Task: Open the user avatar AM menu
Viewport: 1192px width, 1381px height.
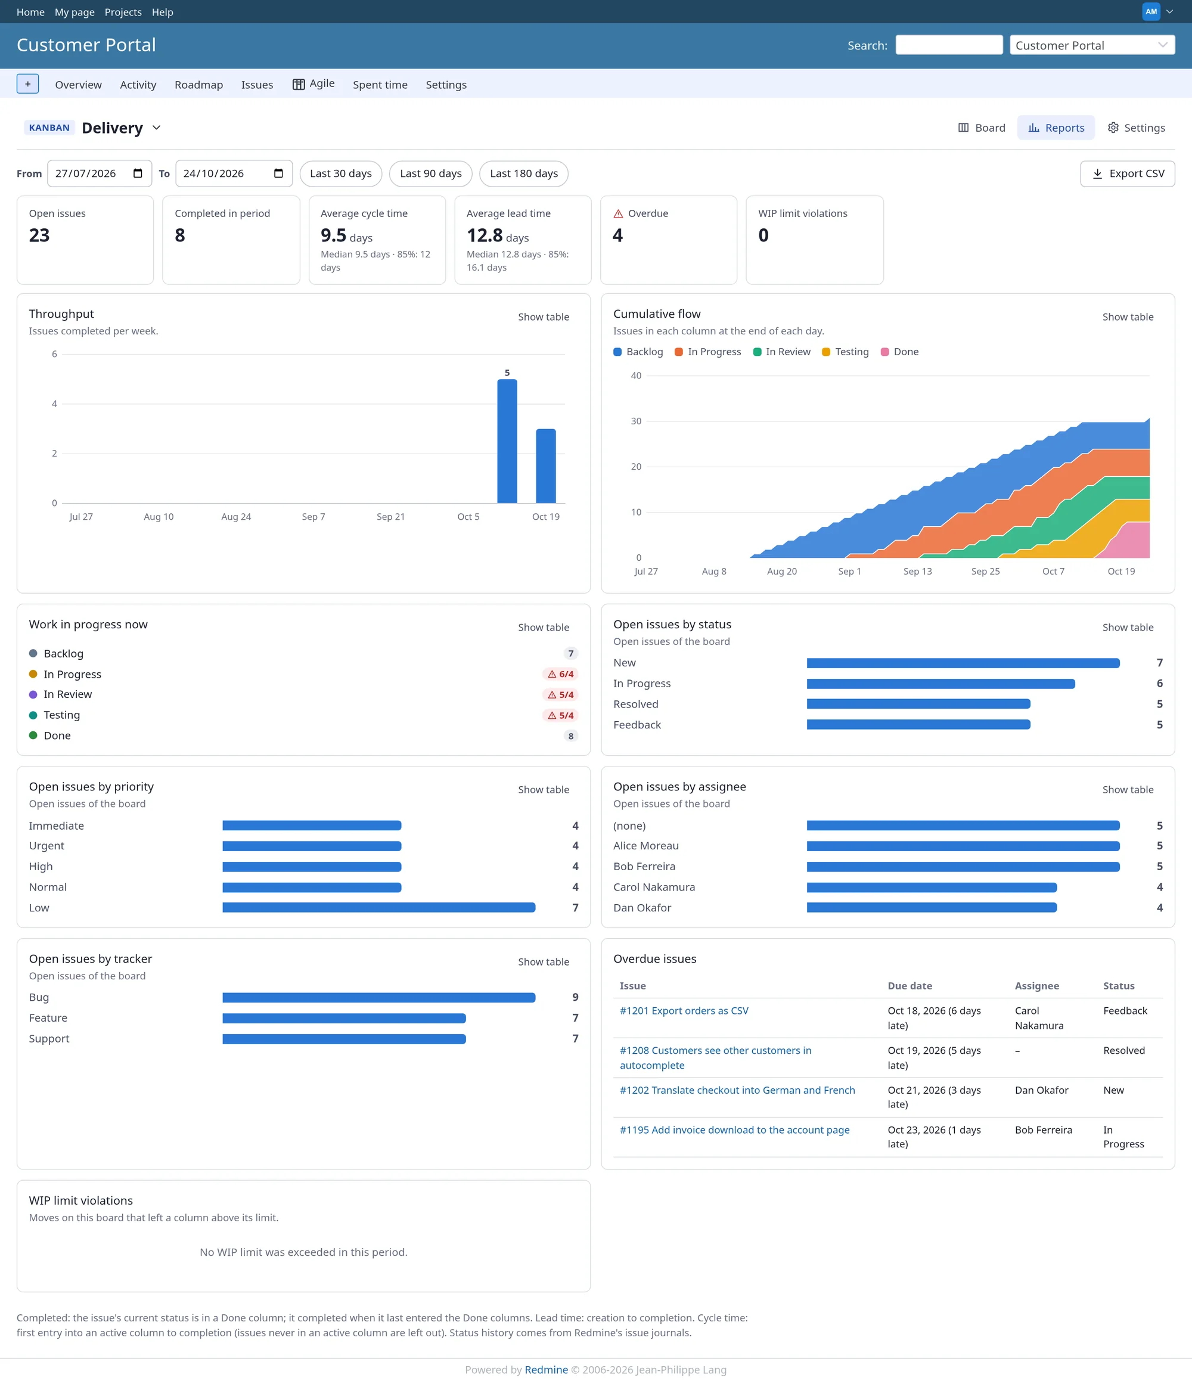Action: pos(1151,11)
